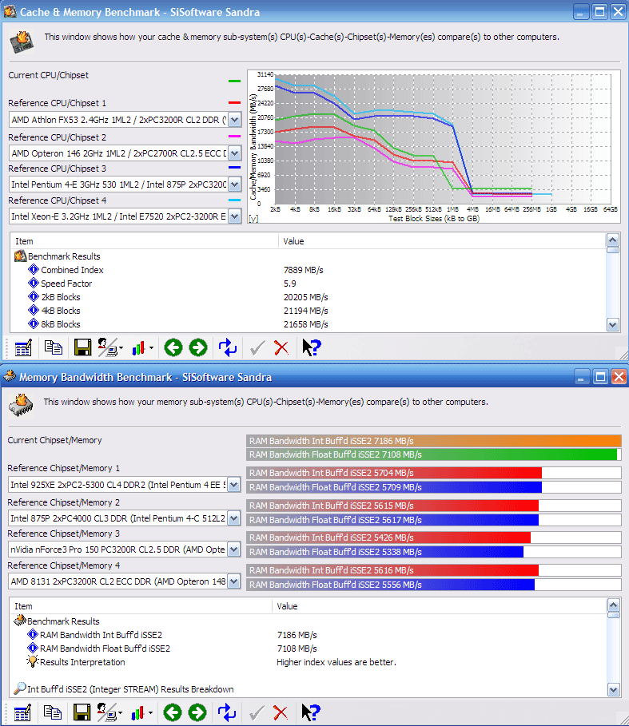Click green forward arrow in Cache & Memory toolbar
Image resolution: width=629 pixels, height=726 pixels.
198,347
